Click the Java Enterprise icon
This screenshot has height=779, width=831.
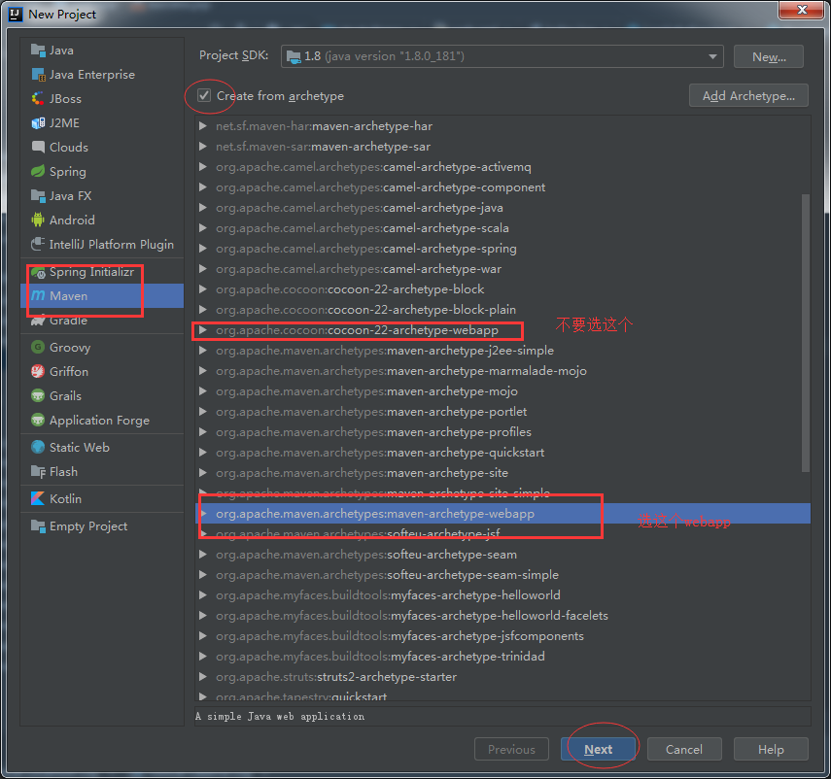click(x=38, y=75)
